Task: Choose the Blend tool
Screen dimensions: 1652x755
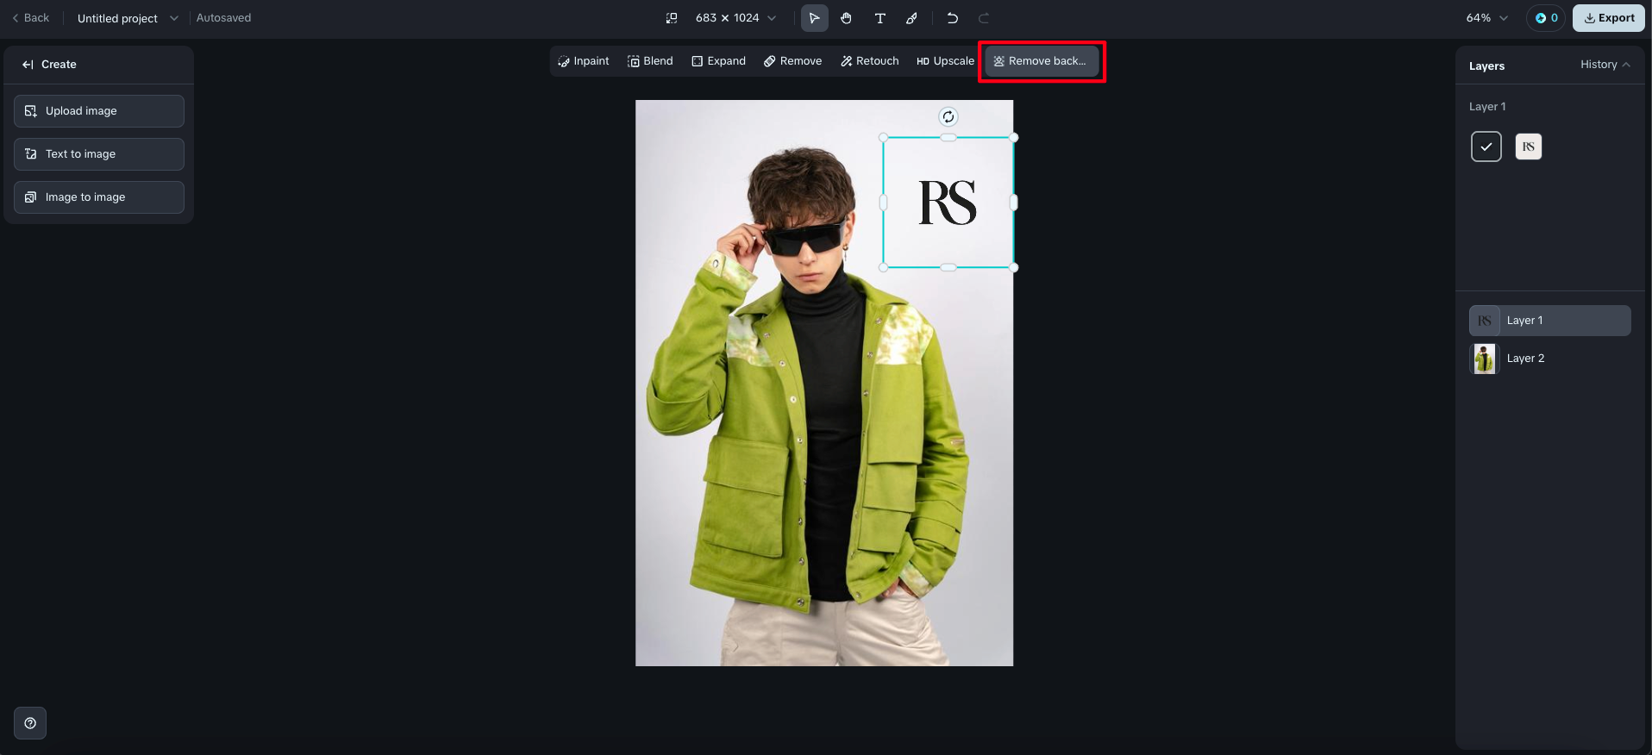Action: tap(650, 61)
